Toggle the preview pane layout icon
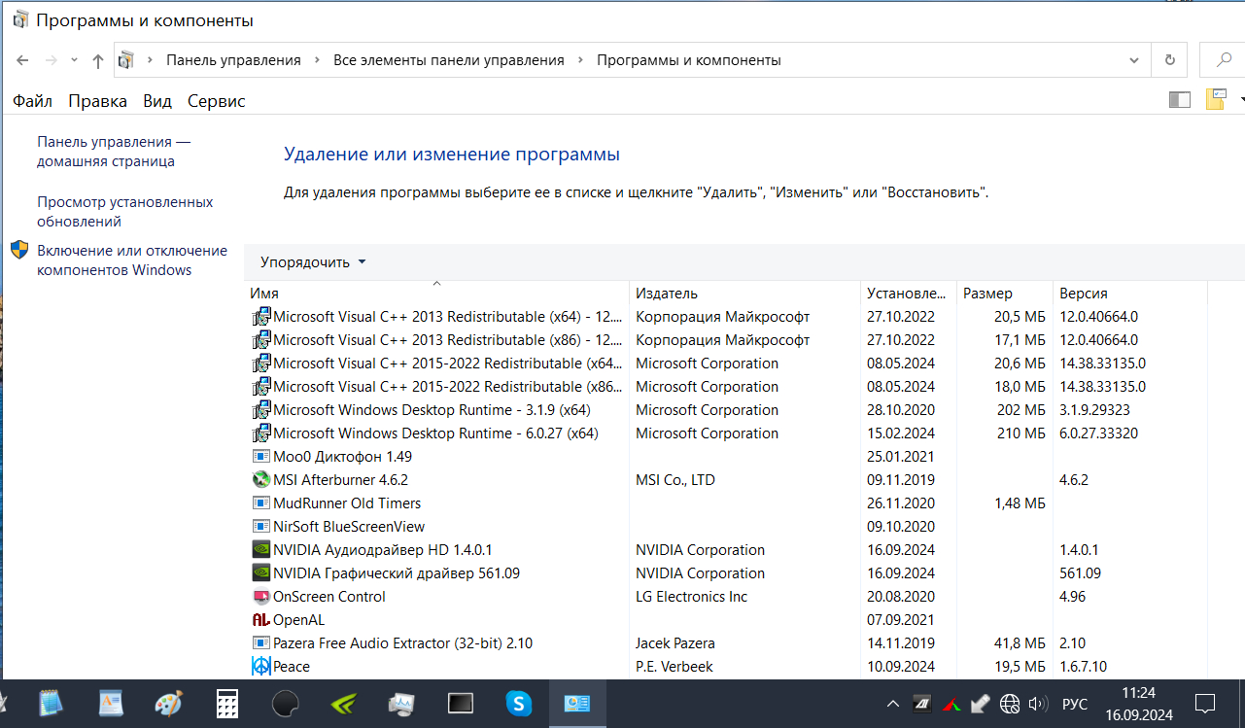The height and width of the screenshot is (728, 1245). tap(1180, 99)
